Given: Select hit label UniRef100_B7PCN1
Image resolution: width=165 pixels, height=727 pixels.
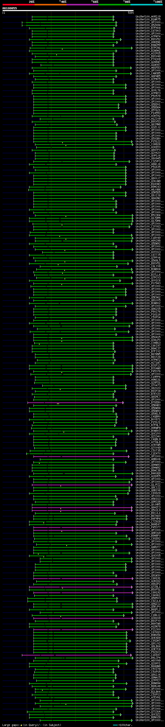Looking at the screenshot, I should click(x=148, y=48).
